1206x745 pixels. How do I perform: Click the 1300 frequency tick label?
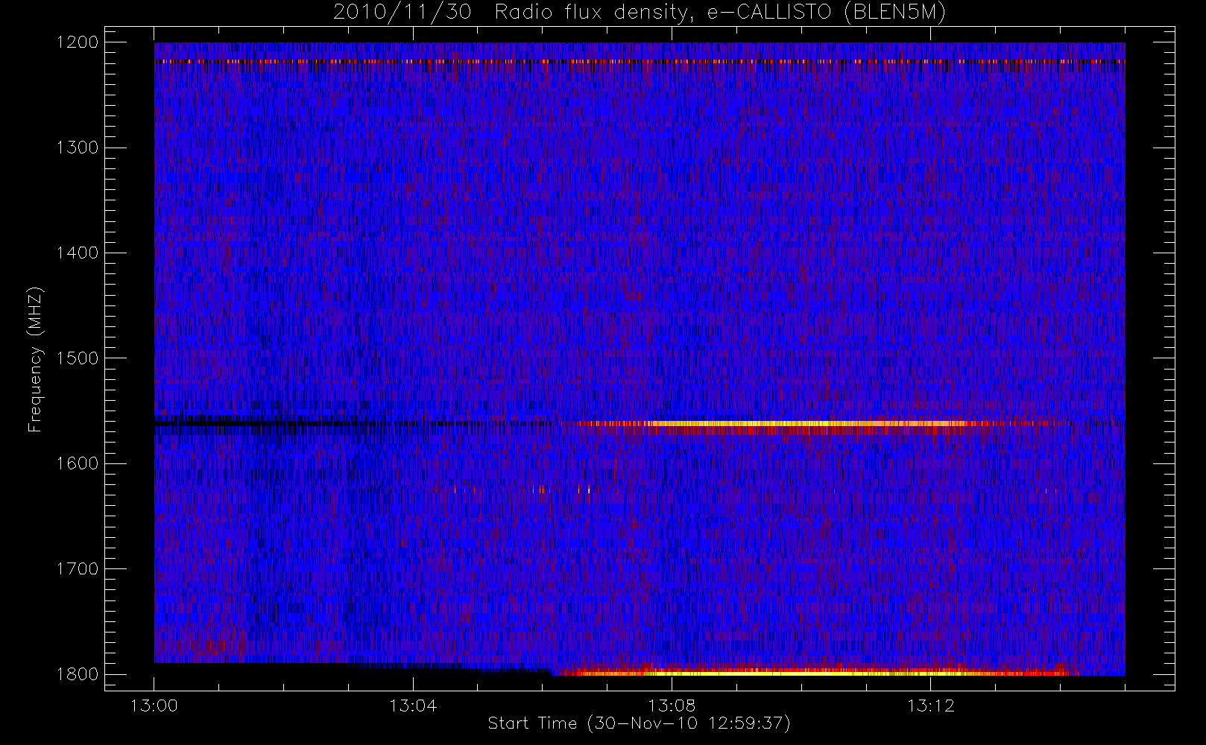(x=78, y=148)
